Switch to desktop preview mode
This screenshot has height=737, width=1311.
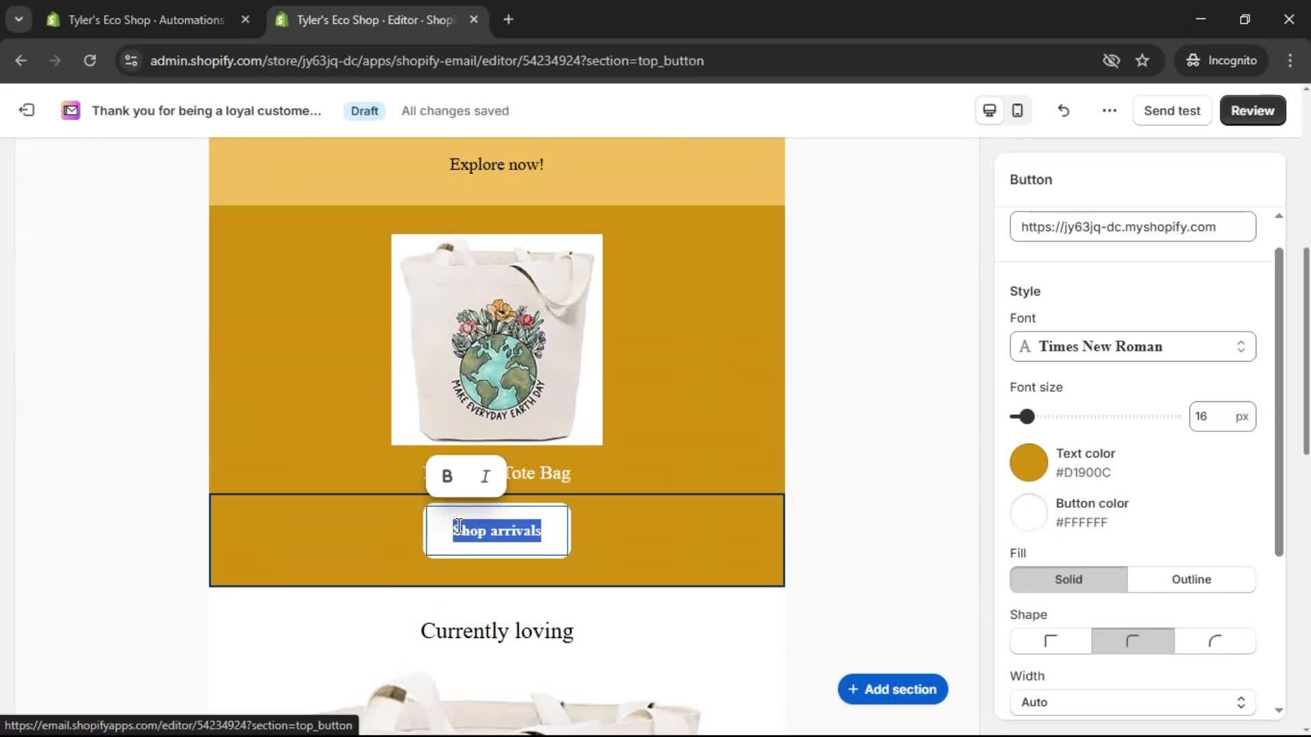pos(989,110)
